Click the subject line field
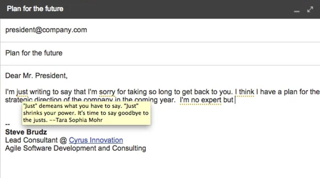The image size is (320, 178). tap(34, 53)
